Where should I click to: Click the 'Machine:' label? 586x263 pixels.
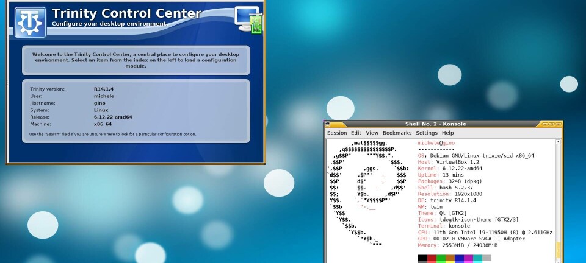(x=40, y=124)
